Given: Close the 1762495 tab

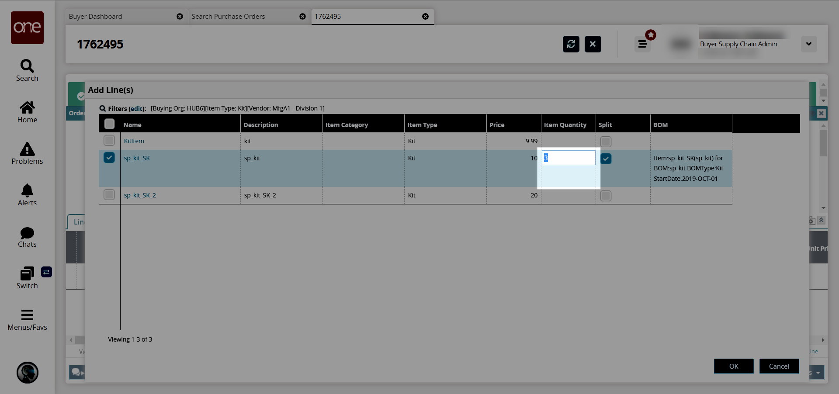Looking at the screenshot, I should [x=425, y=17].
